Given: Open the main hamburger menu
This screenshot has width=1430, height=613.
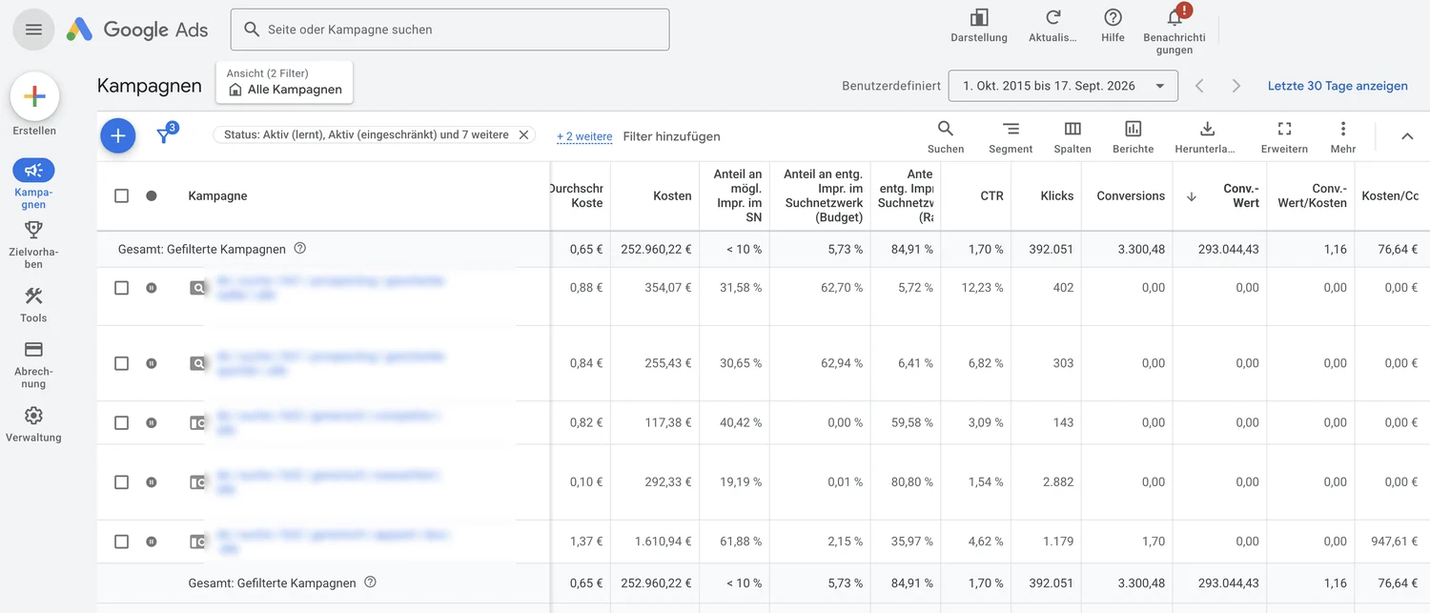Looking at the screenshot, I should point(33,30).
